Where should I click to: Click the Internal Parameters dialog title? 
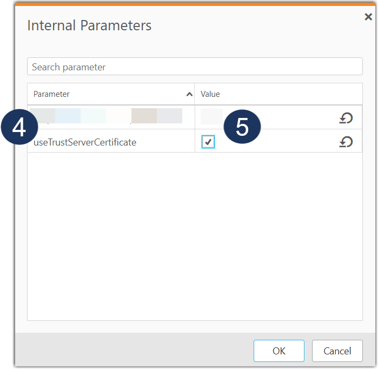[x=89, y=25]
